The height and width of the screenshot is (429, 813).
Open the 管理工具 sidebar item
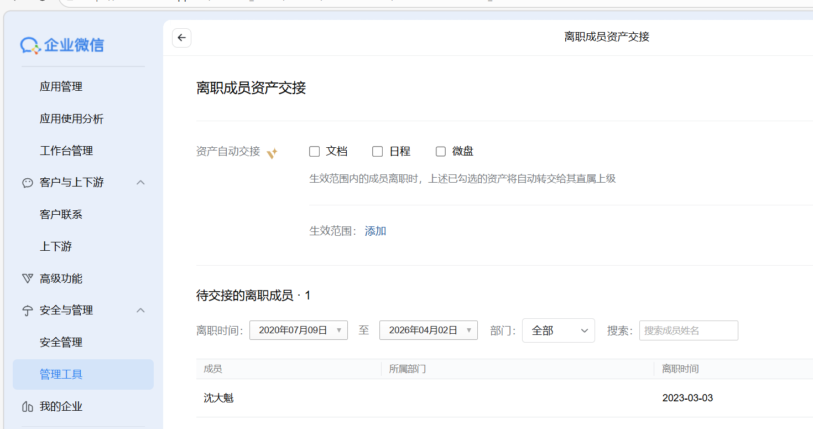coord(61,374)
